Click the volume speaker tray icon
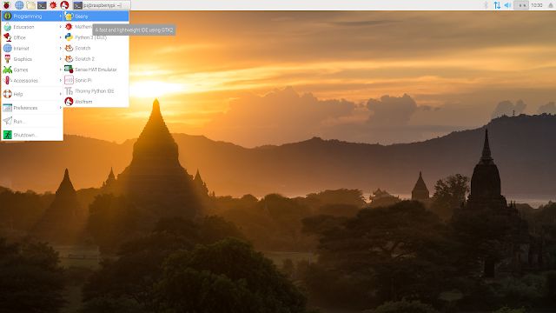Screen dimensions: 556x313 (507, 5)
